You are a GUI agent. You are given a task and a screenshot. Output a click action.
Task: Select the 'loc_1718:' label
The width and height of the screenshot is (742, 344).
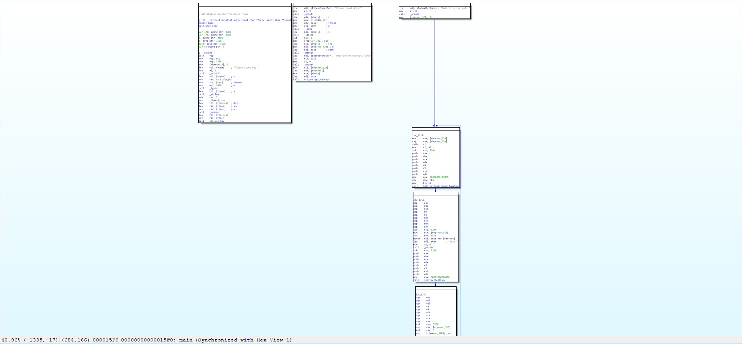[418, 136]
